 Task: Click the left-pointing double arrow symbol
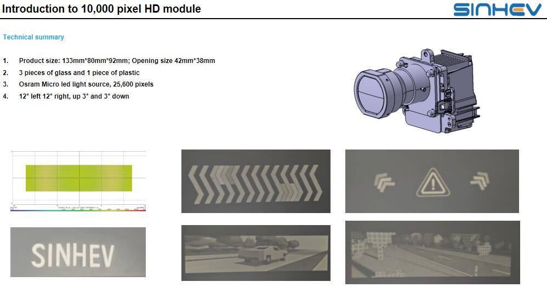point(384,182)
